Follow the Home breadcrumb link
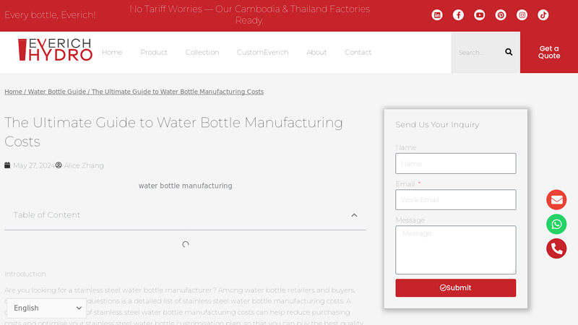 coord(13,92)
